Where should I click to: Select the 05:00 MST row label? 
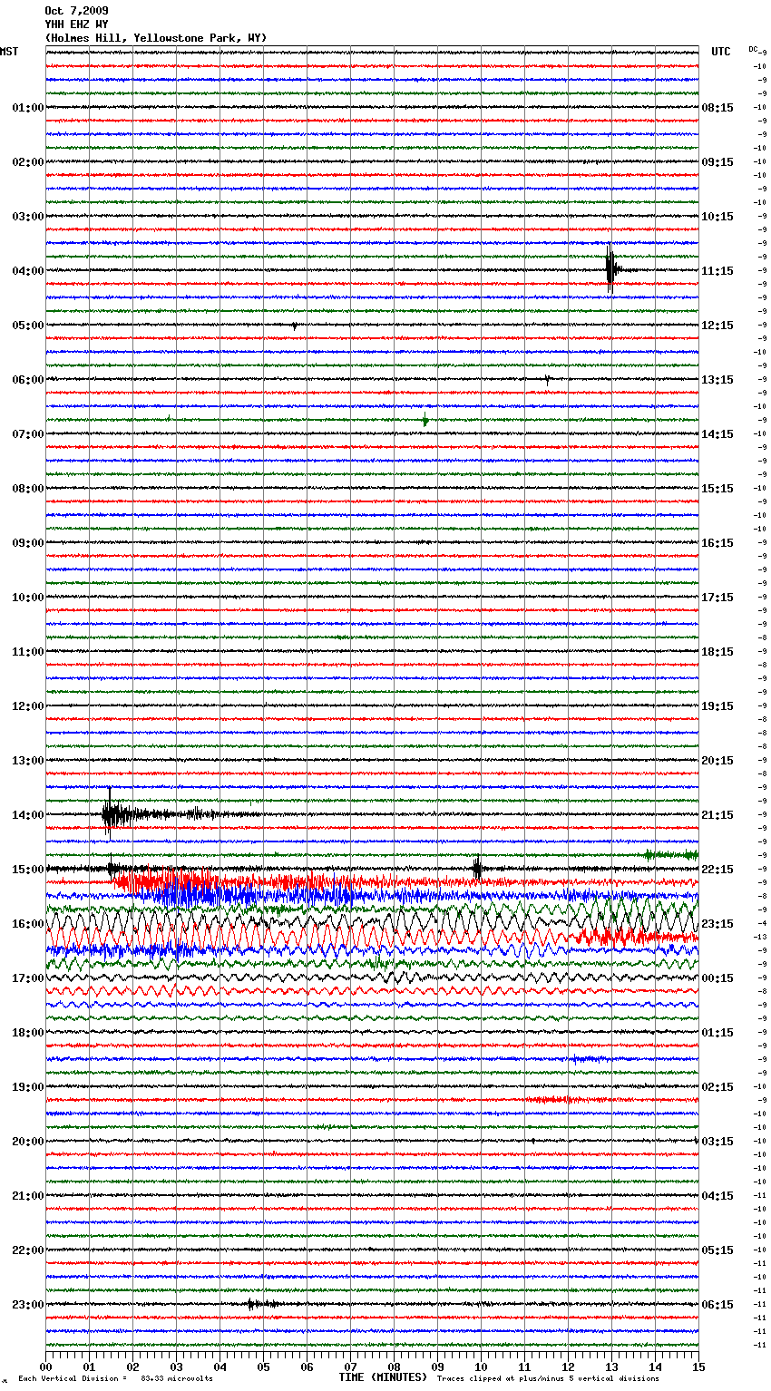[27, 326]
